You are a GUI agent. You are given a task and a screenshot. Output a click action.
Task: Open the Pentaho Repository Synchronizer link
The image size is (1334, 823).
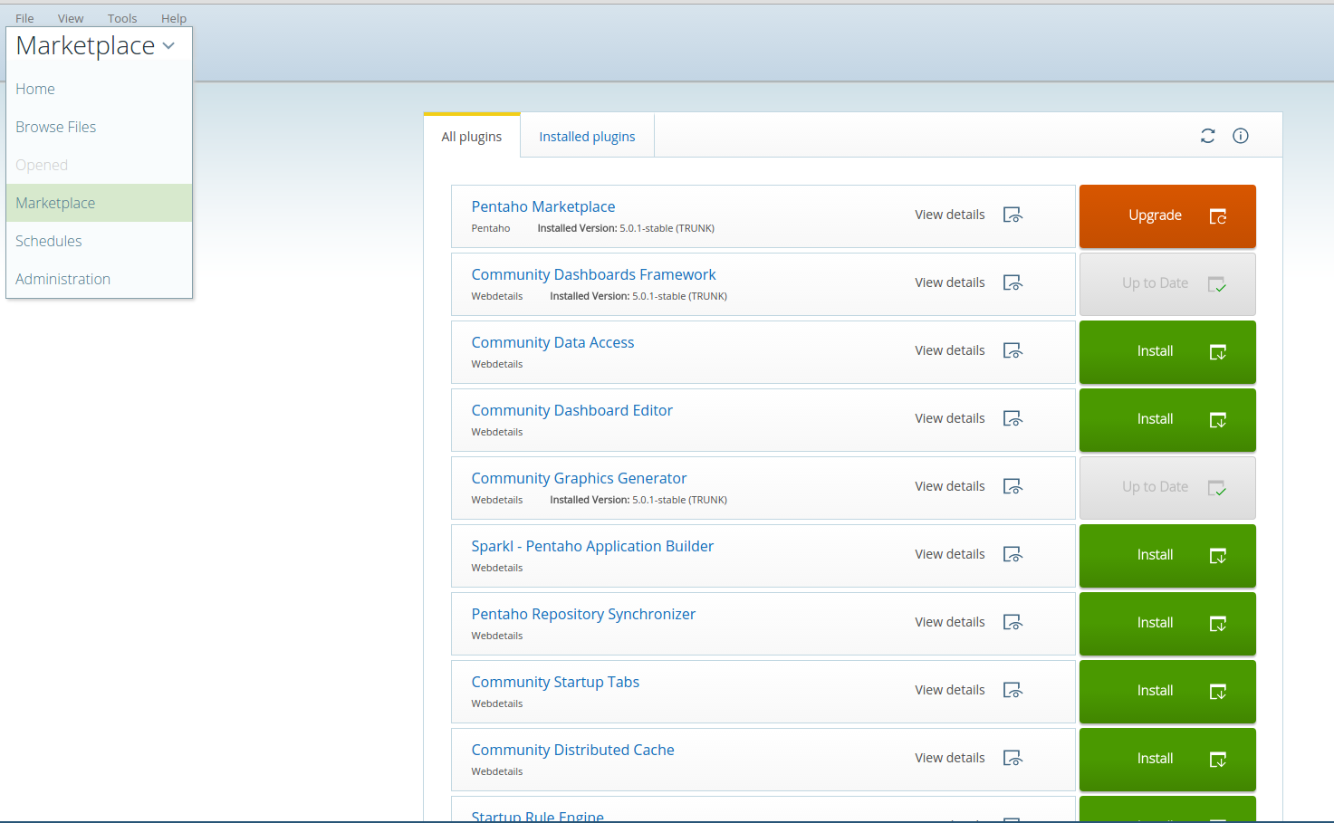(x=583, y=614)
